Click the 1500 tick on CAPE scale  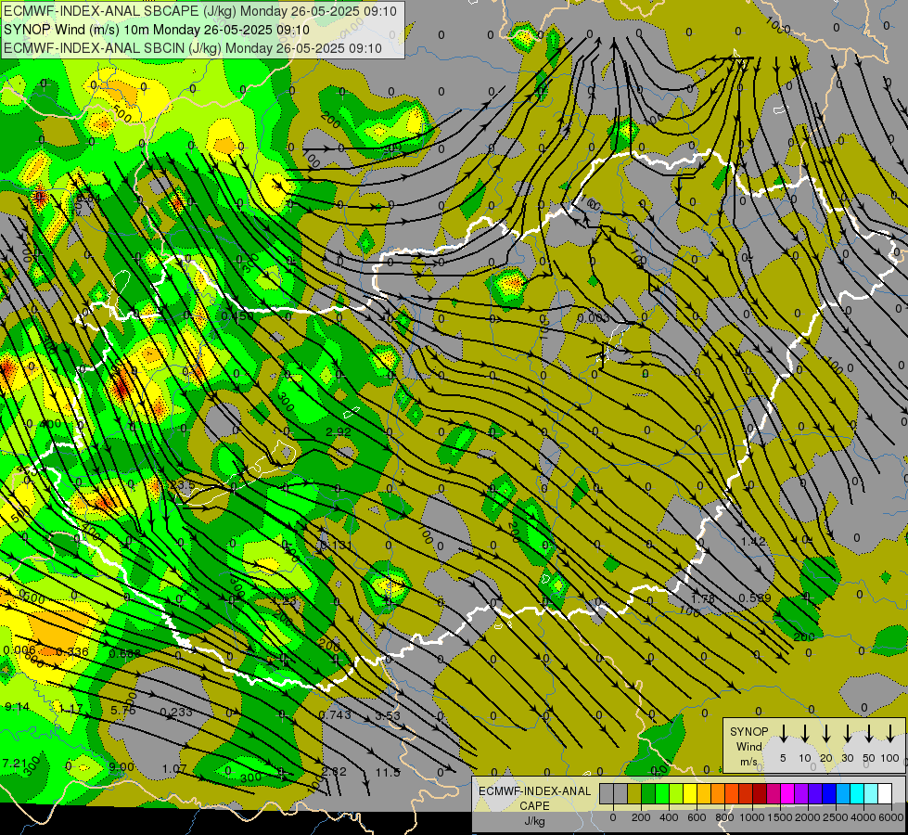pos(780,817)
